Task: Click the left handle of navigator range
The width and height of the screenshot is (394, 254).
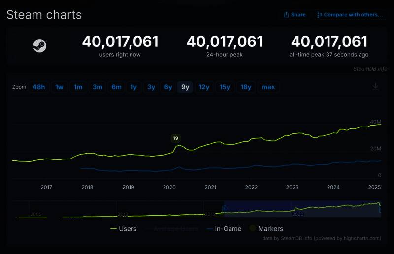Action: [x=224, y=209]
